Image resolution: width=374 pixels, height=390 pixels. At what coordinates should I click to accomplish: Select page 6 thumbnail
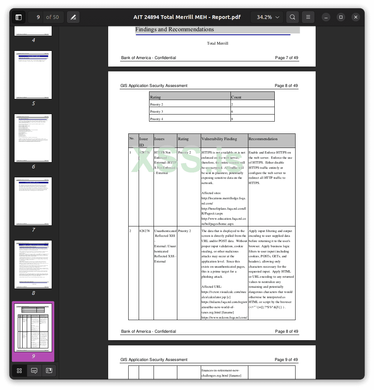(x=33, y=138)
